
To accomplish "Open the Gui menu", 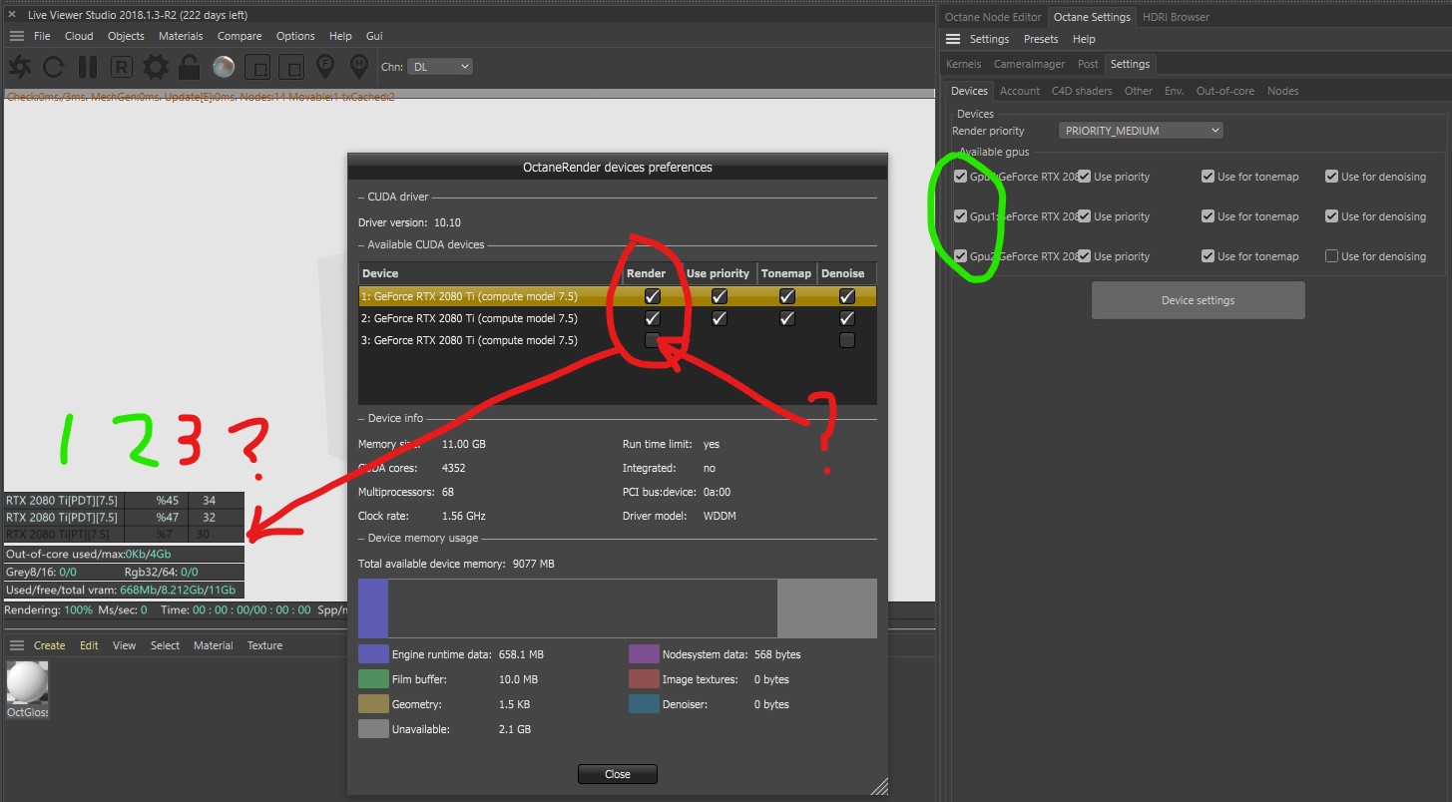I will pos(374,36).
